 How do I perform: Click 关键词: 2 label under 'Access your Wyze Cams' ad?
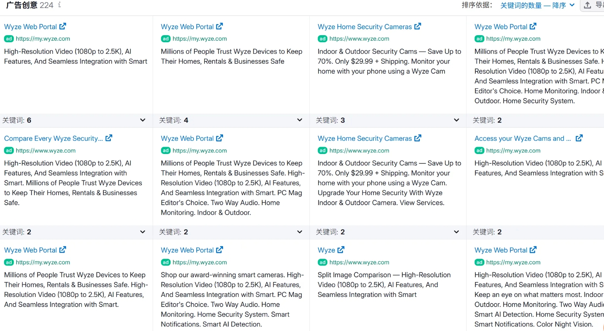pos(487,232)
